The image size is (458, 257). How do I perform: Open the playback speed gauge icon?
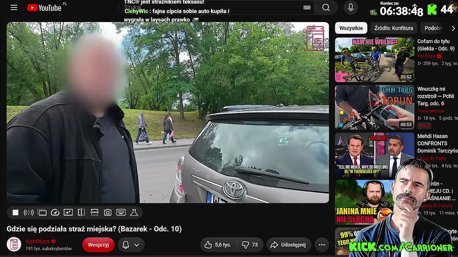pyautogui.click(x=55, y=213)
